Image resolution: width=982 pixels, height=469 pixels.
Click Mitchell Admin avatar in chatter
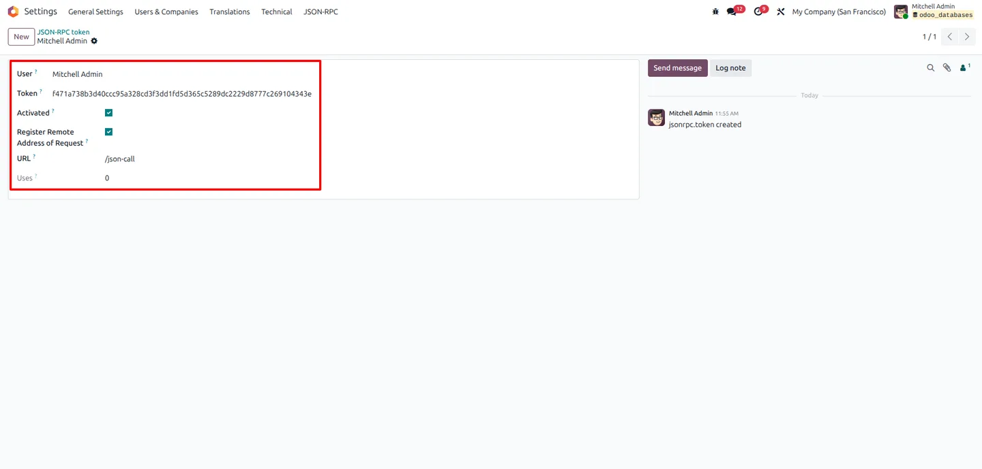tap(656, 118)
